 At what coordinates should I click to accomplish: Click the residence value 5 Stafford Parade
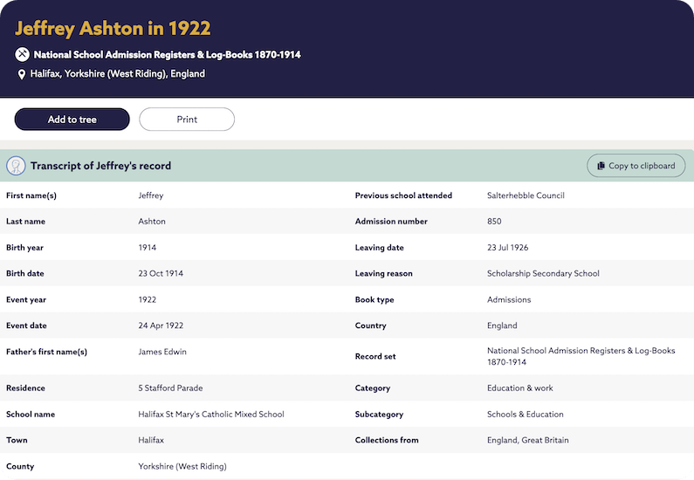[170, 388]
